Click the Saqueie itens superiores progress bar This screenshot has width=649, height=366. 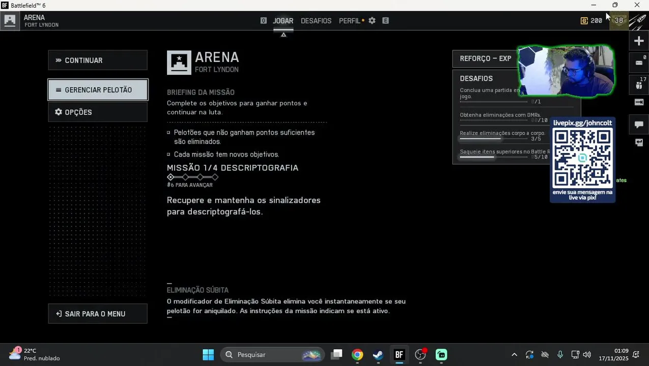(x=494, y=157)
